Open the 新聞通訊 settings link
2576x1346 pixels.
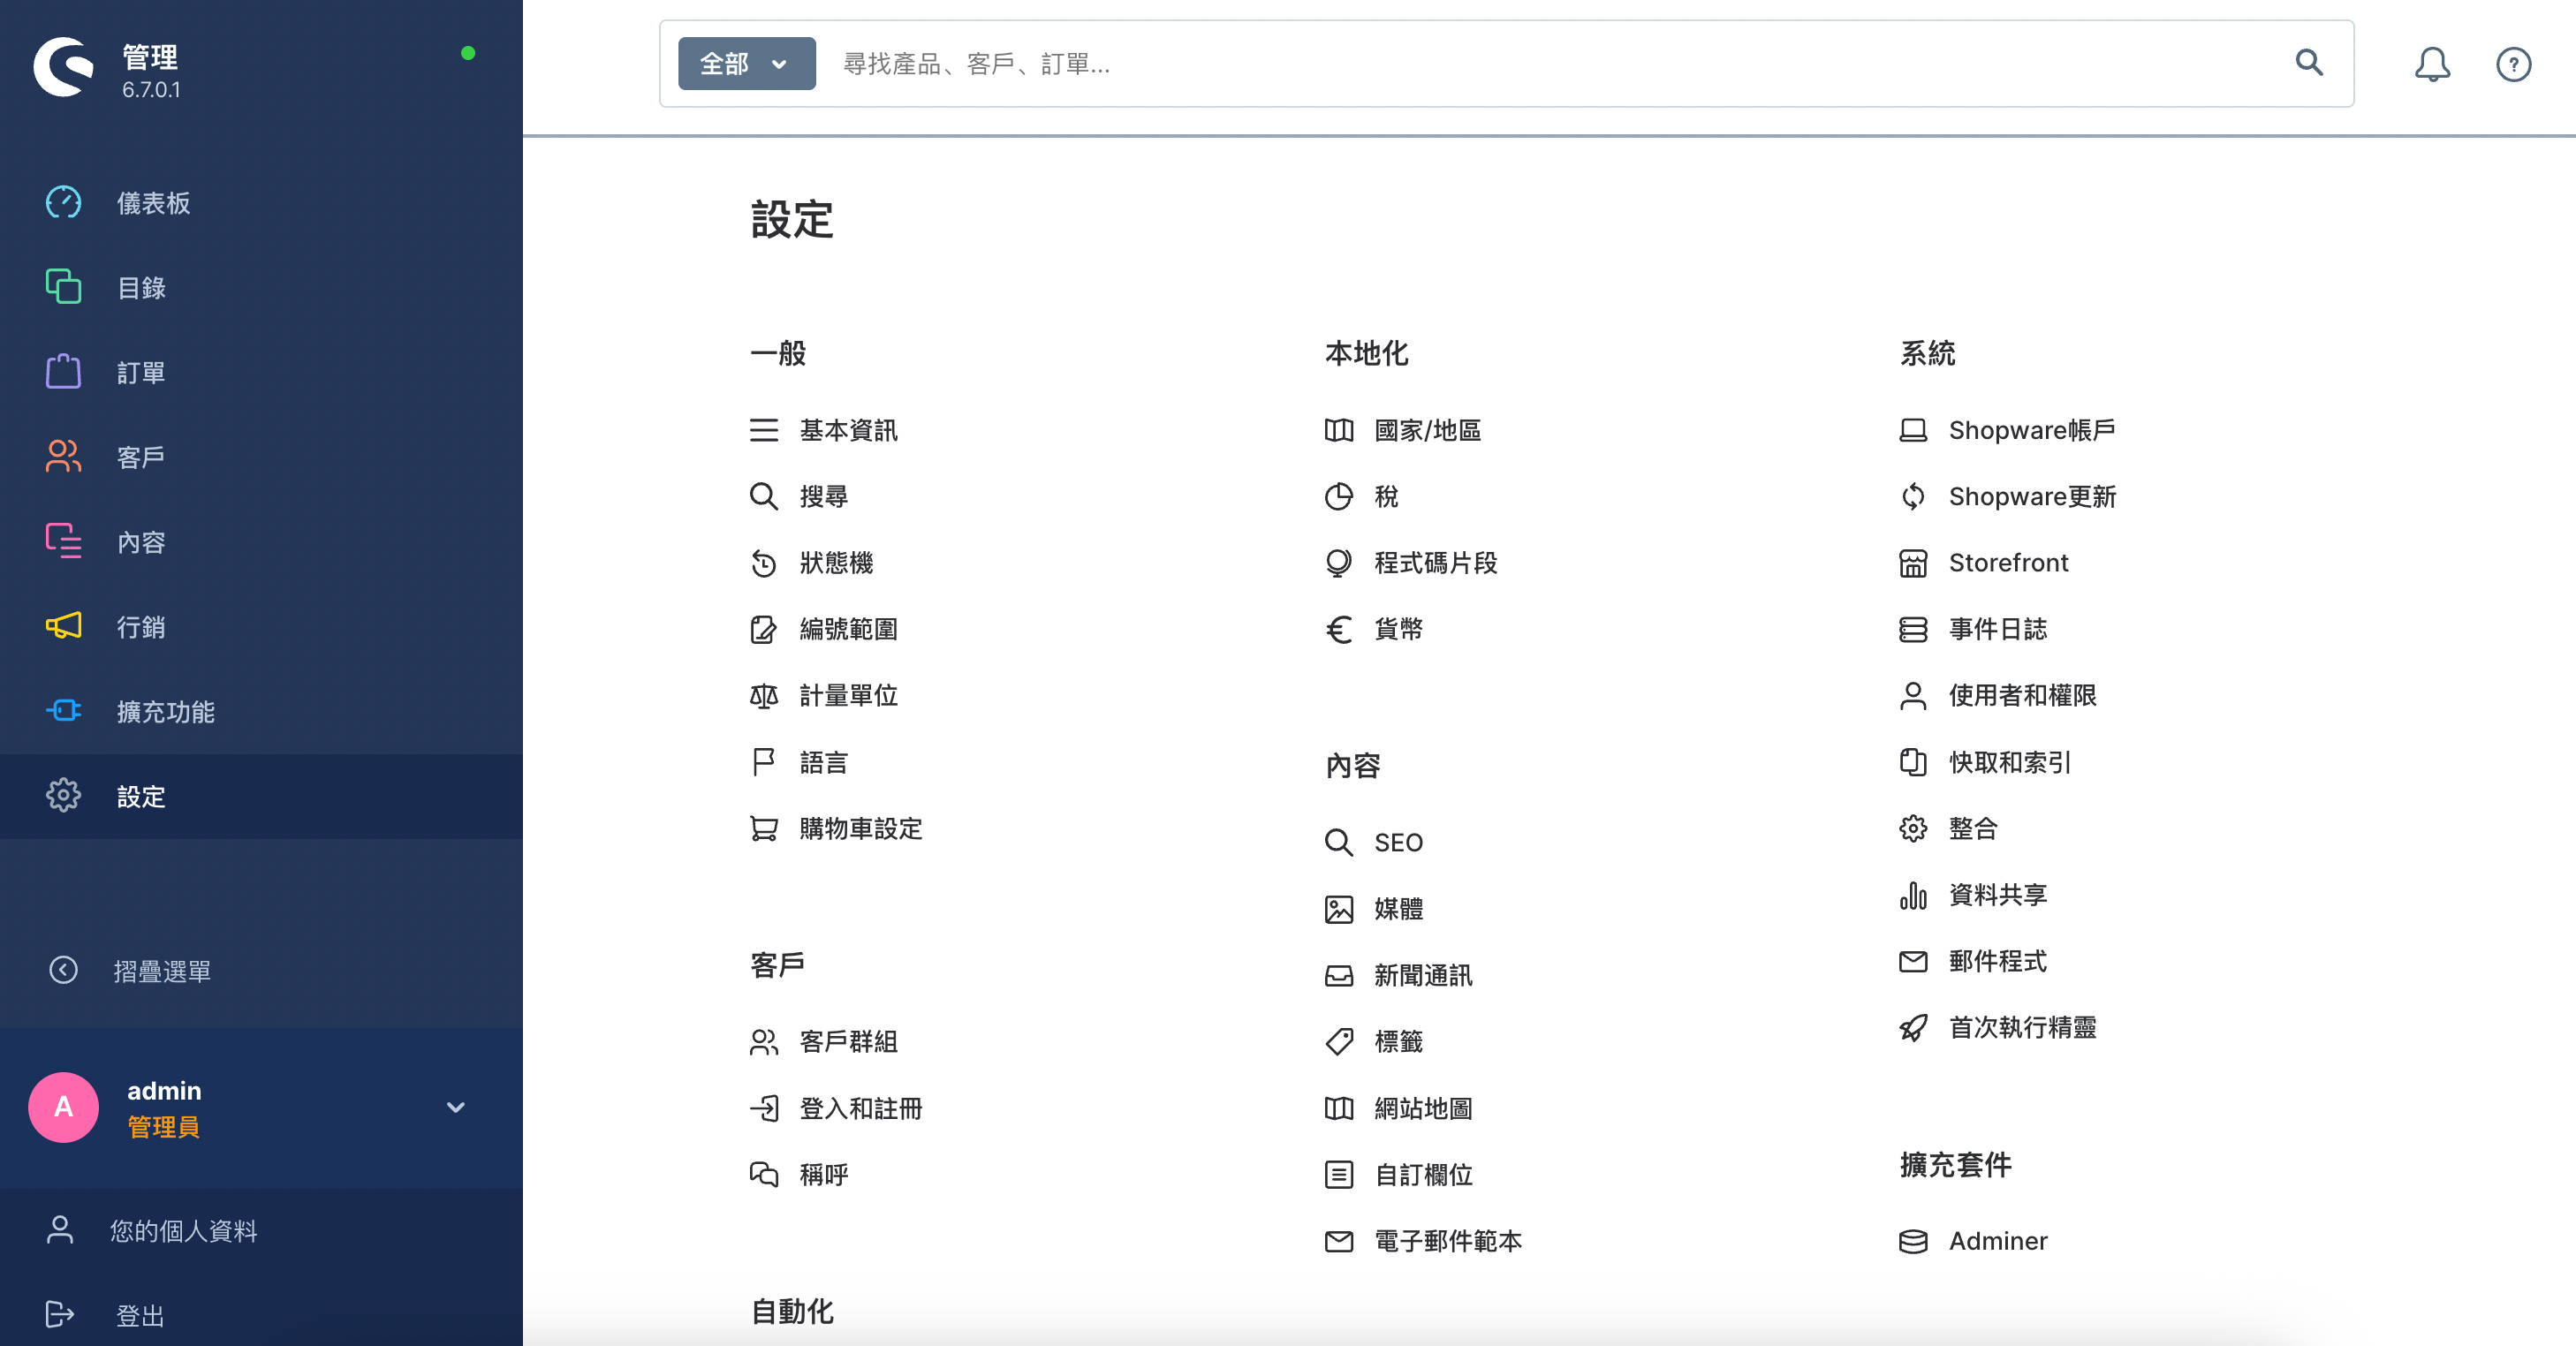tap(1423, 975)
